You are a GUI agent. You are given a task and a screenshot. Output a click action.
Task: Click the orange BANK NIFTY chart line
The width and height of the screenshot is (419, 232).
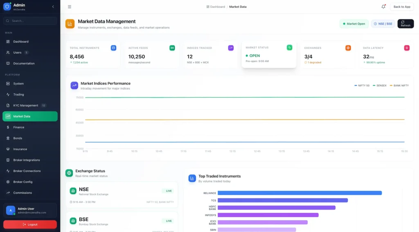click(x=245, y=120)
